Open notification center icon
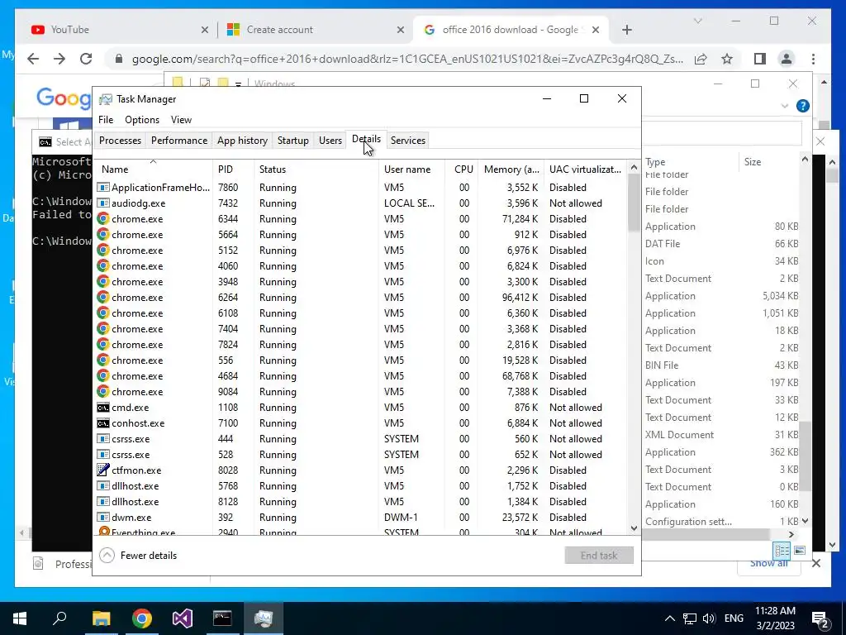846x635 pixels. point(820,619)
